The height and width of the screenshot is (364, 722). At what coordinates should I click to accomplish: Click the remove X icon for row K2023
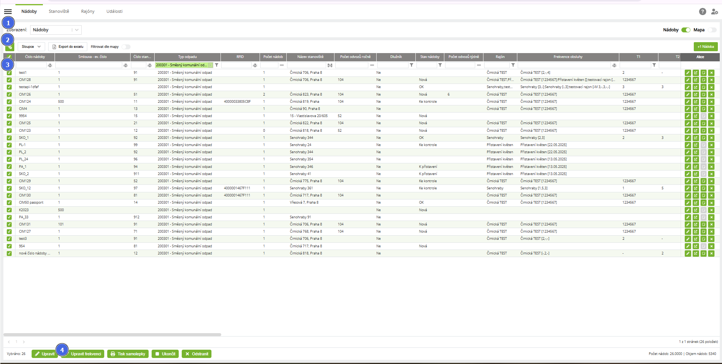point(711,210)
